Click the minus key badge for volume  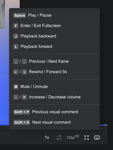click(16, 97)
